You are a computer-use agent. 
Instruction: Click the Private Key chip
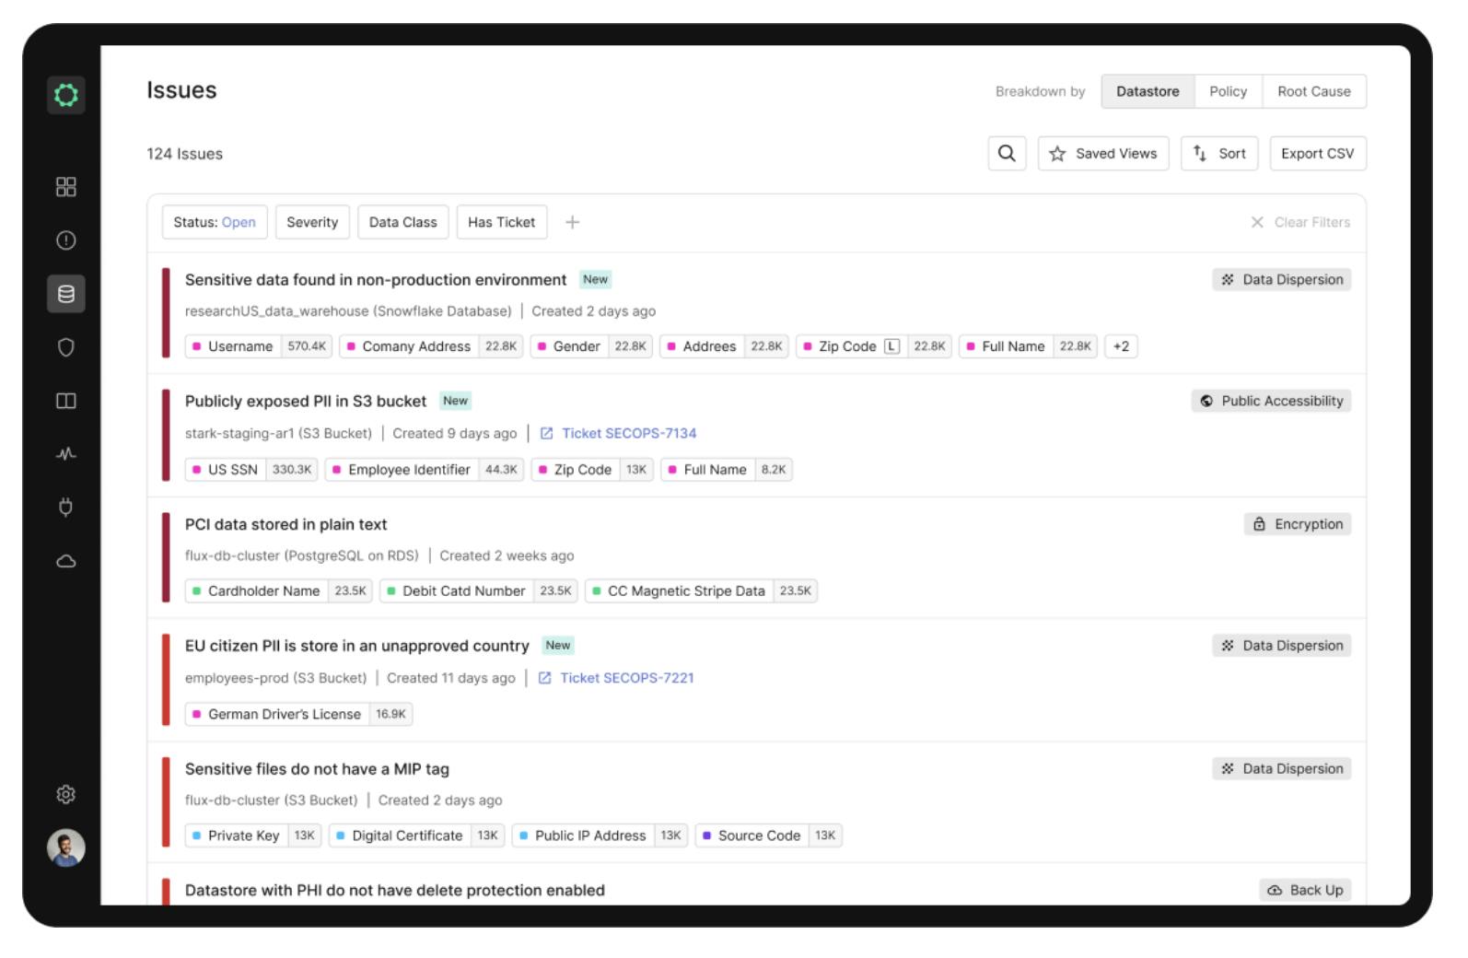[x=253, y=835]
